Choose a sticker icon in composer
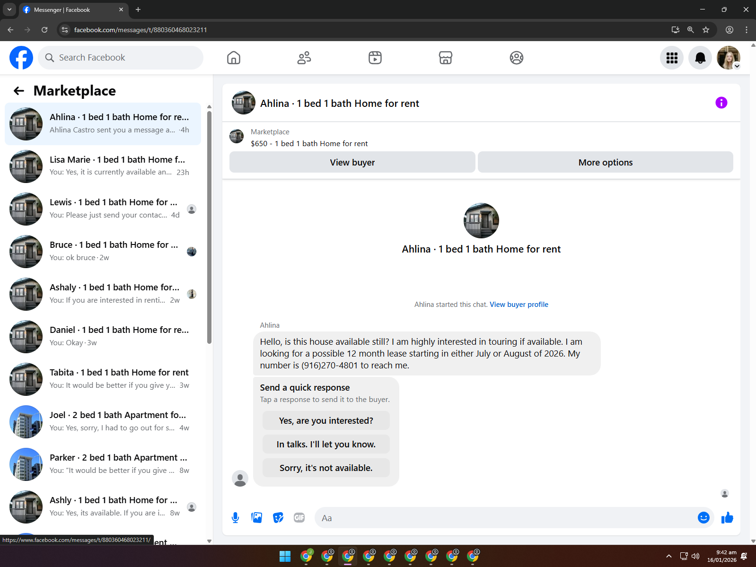Image resolution: width=756 pixels, height=567 pixels. (278, 518)
